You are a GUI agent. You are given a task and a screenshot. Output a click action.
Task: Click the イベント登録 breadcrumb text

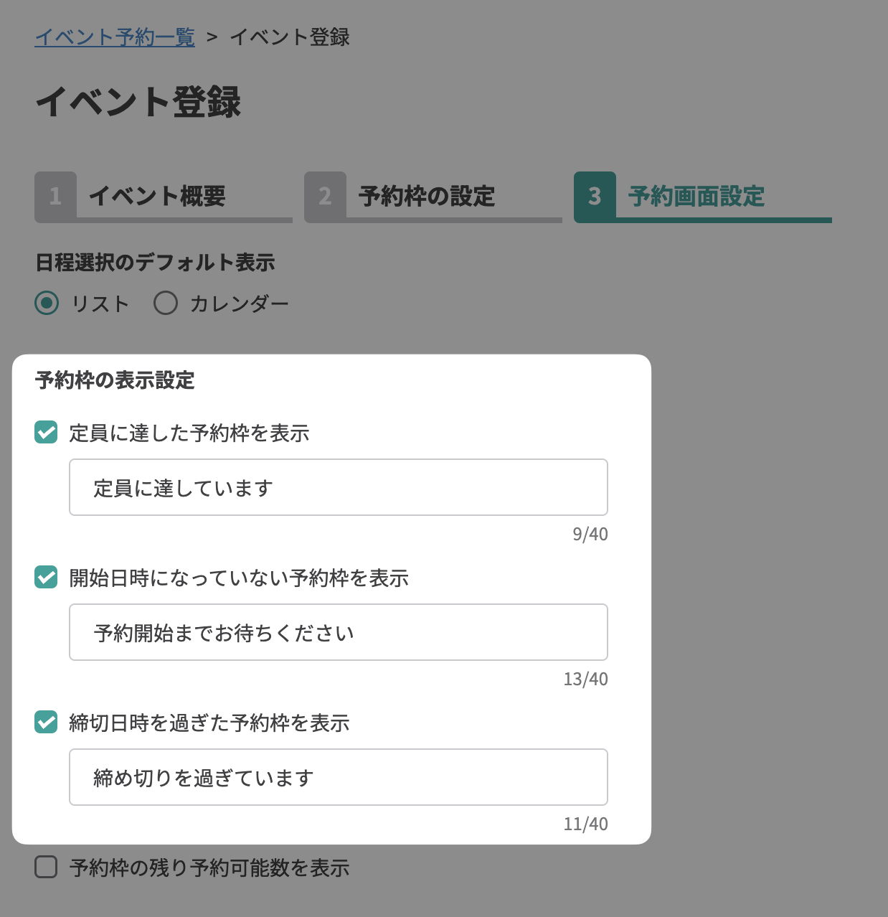pos(290,37)
